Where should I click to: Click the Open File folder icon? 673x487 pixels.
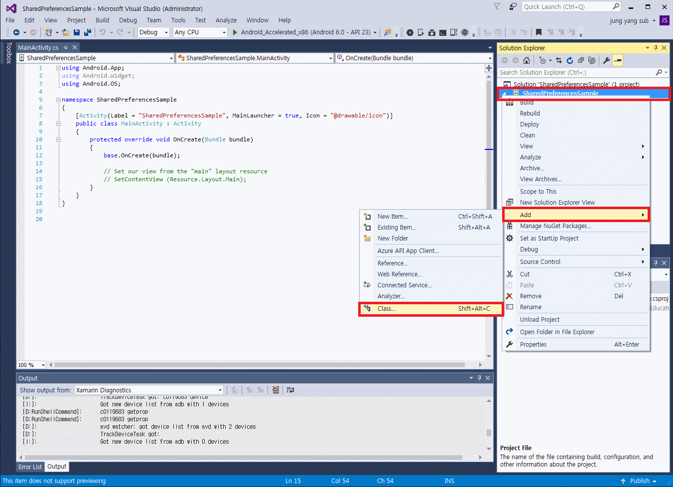65,32
